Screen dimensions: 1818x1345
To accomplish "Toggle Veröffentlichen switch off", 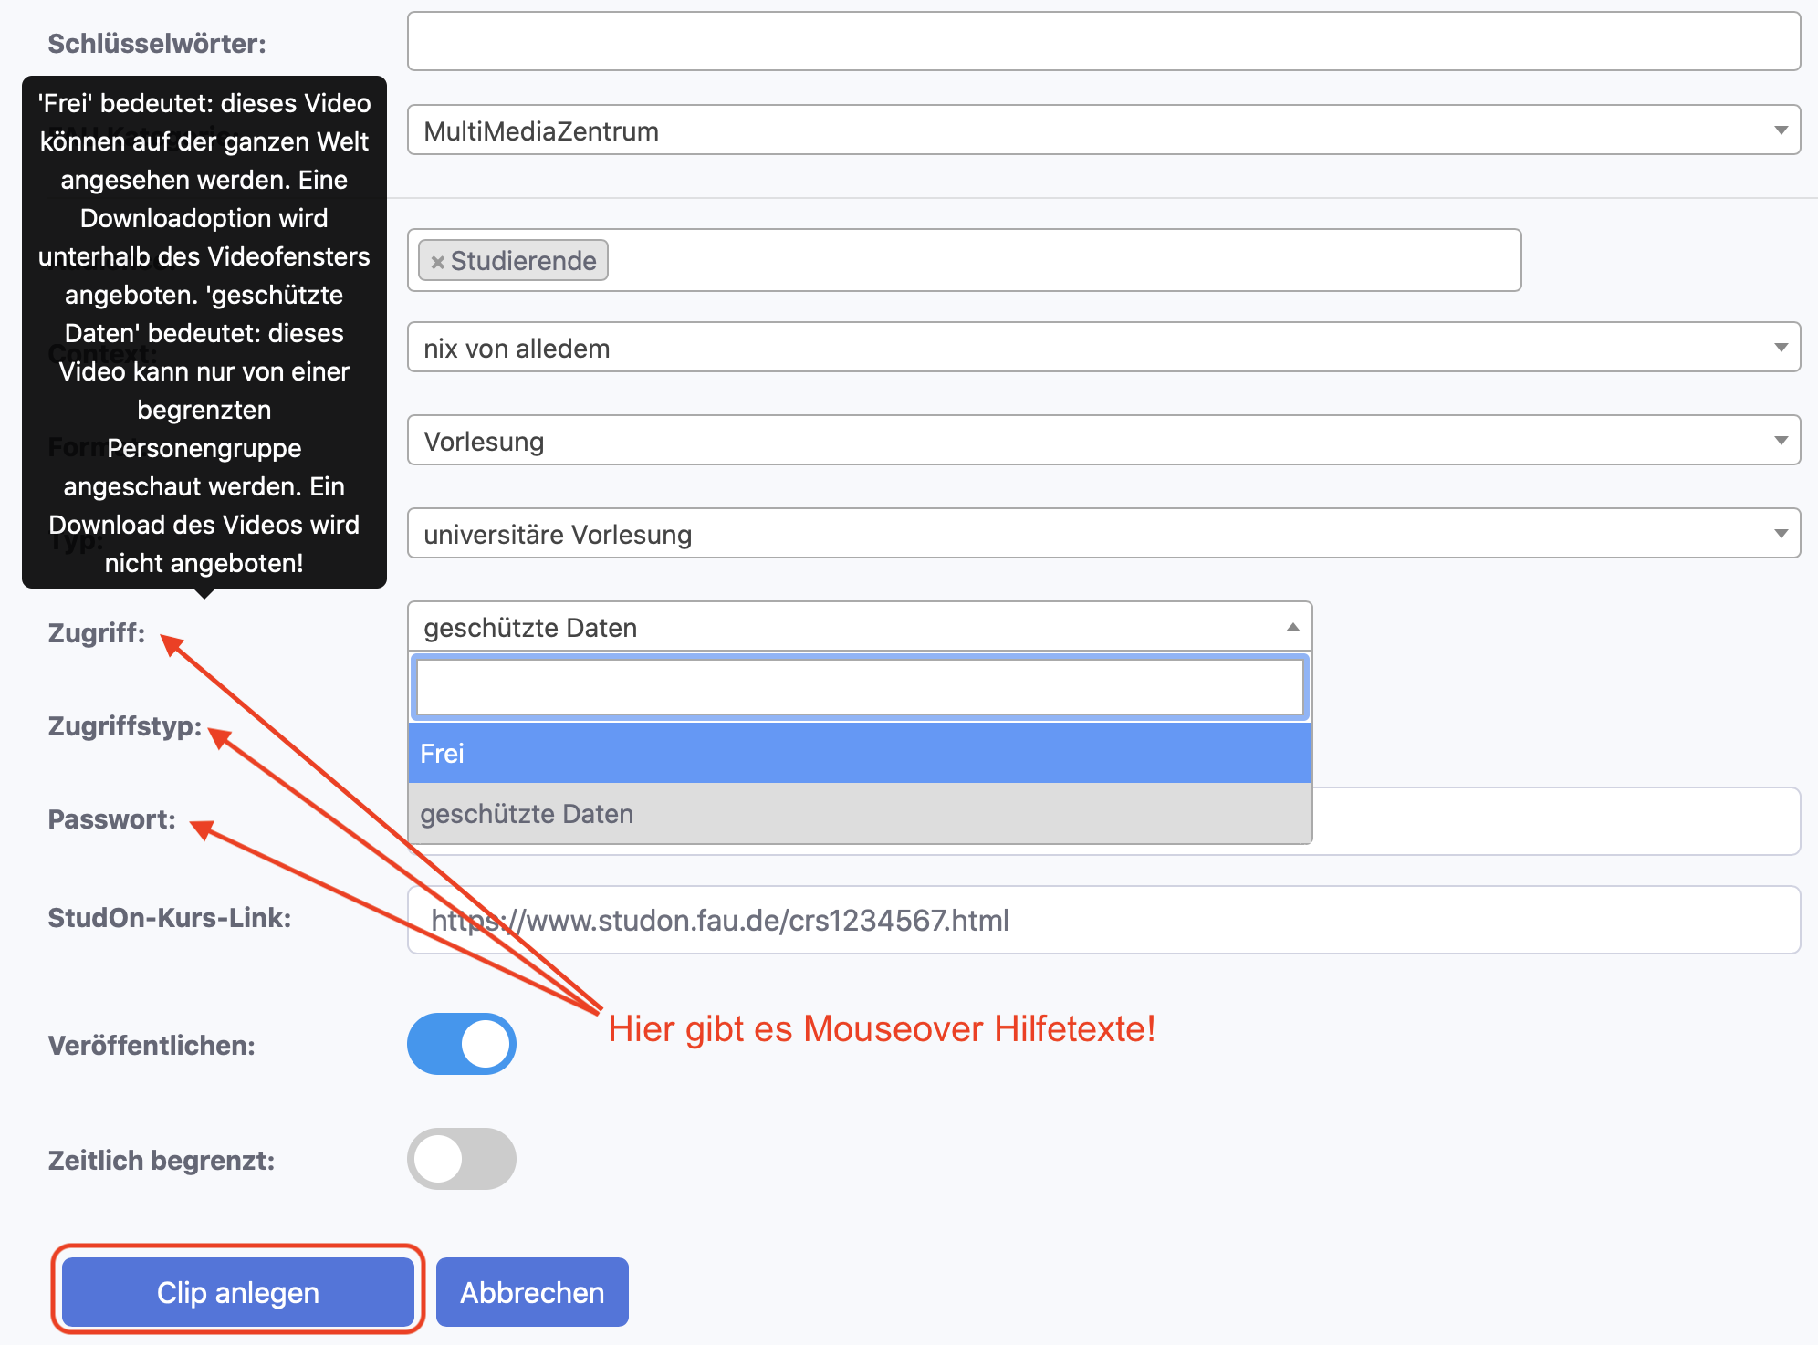I will click(462, 1044).
